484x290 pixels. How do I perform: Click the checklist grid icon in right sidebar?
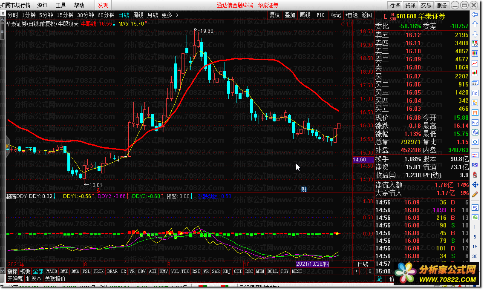point(475,54)
